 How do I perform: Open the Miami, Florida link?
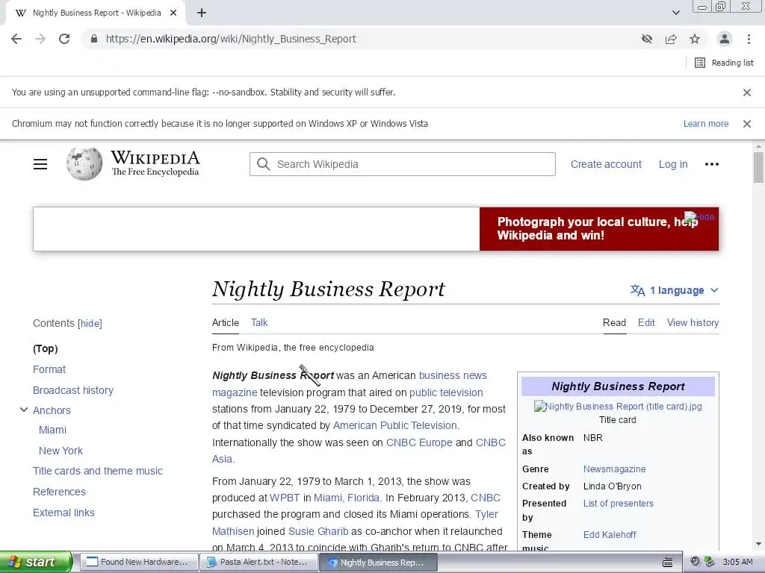click(347, 498)
